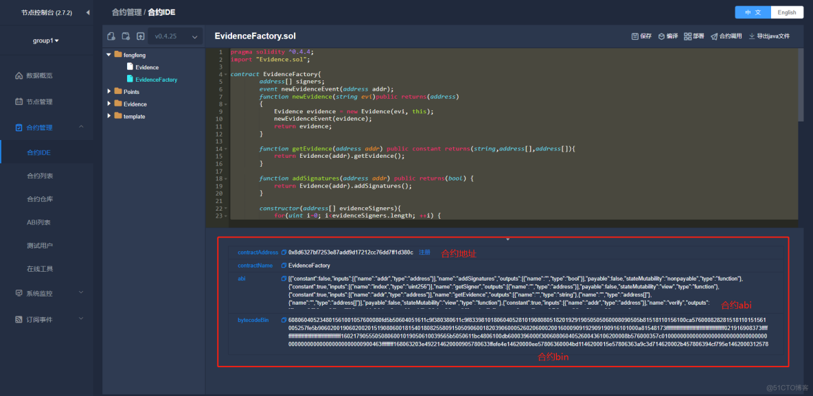Collapse the sidebar with the arrow icon

point(87,12)
